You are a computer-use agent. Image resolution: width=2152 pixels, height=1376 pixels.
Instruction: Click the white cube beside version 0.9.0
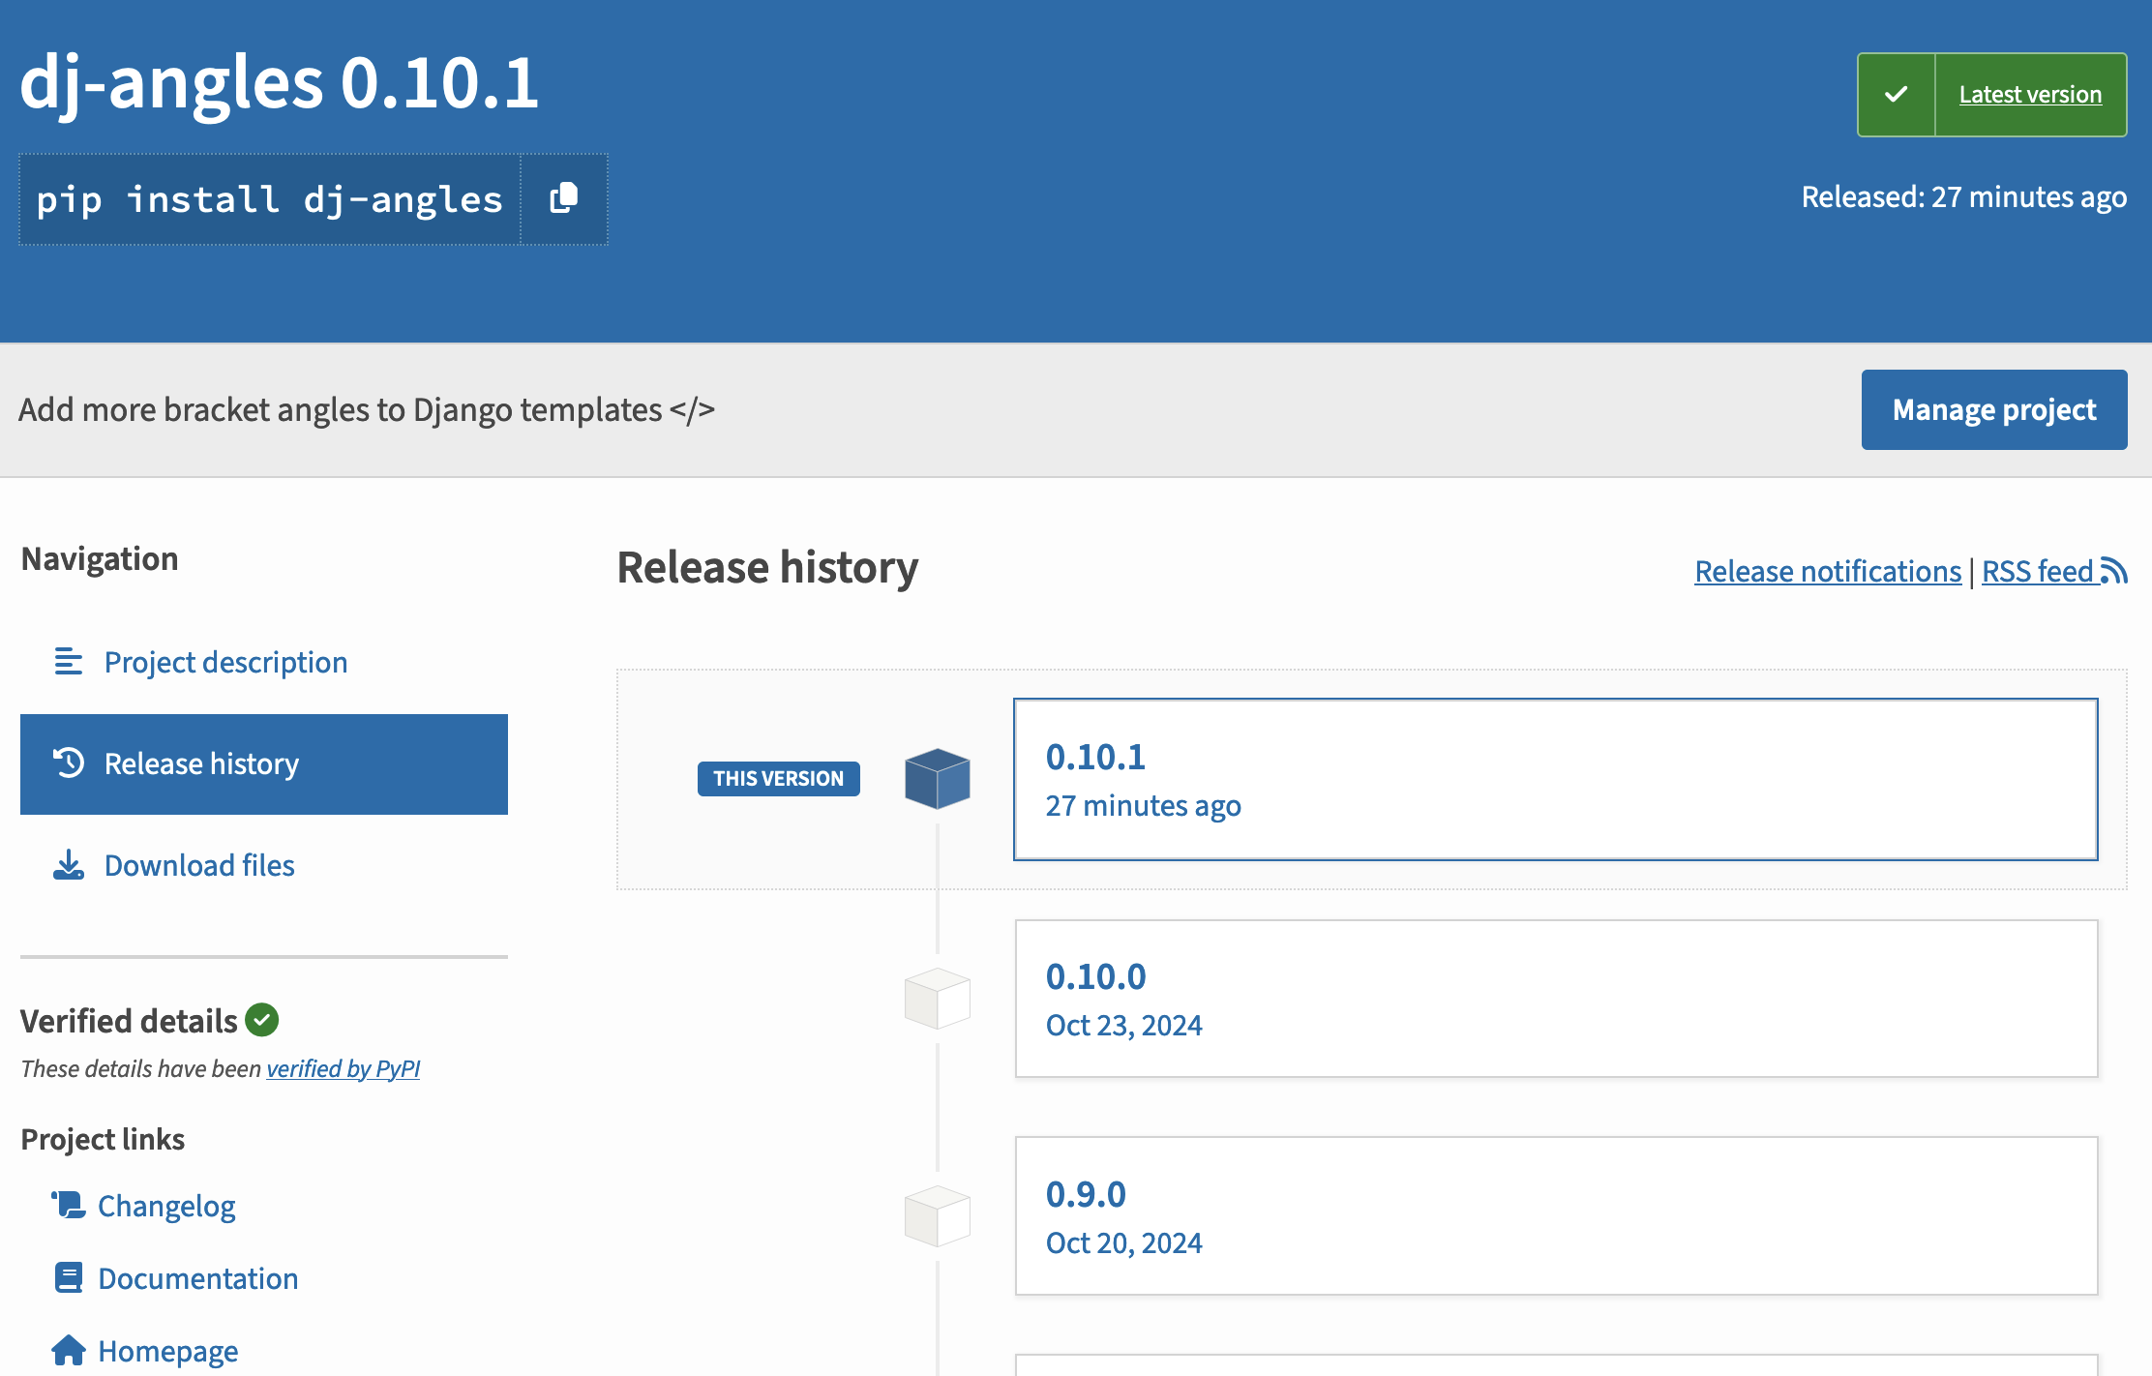[937, 1215]
